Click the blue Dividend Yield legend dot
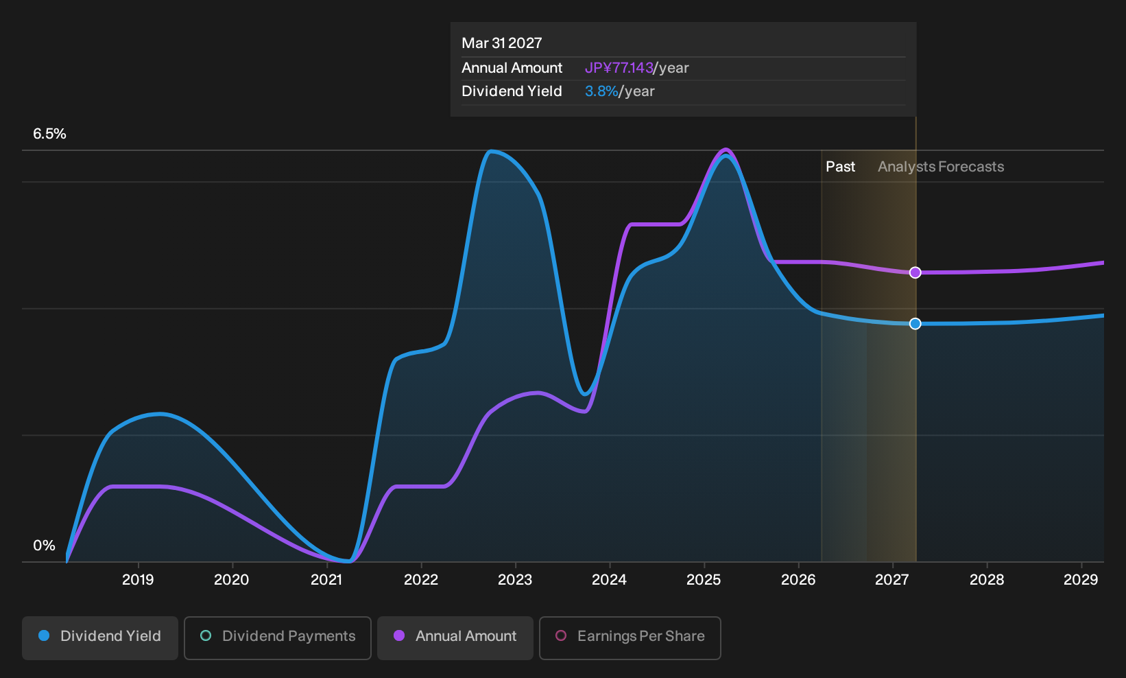This screenshot has height=678, width=1126. pos(44,635)
